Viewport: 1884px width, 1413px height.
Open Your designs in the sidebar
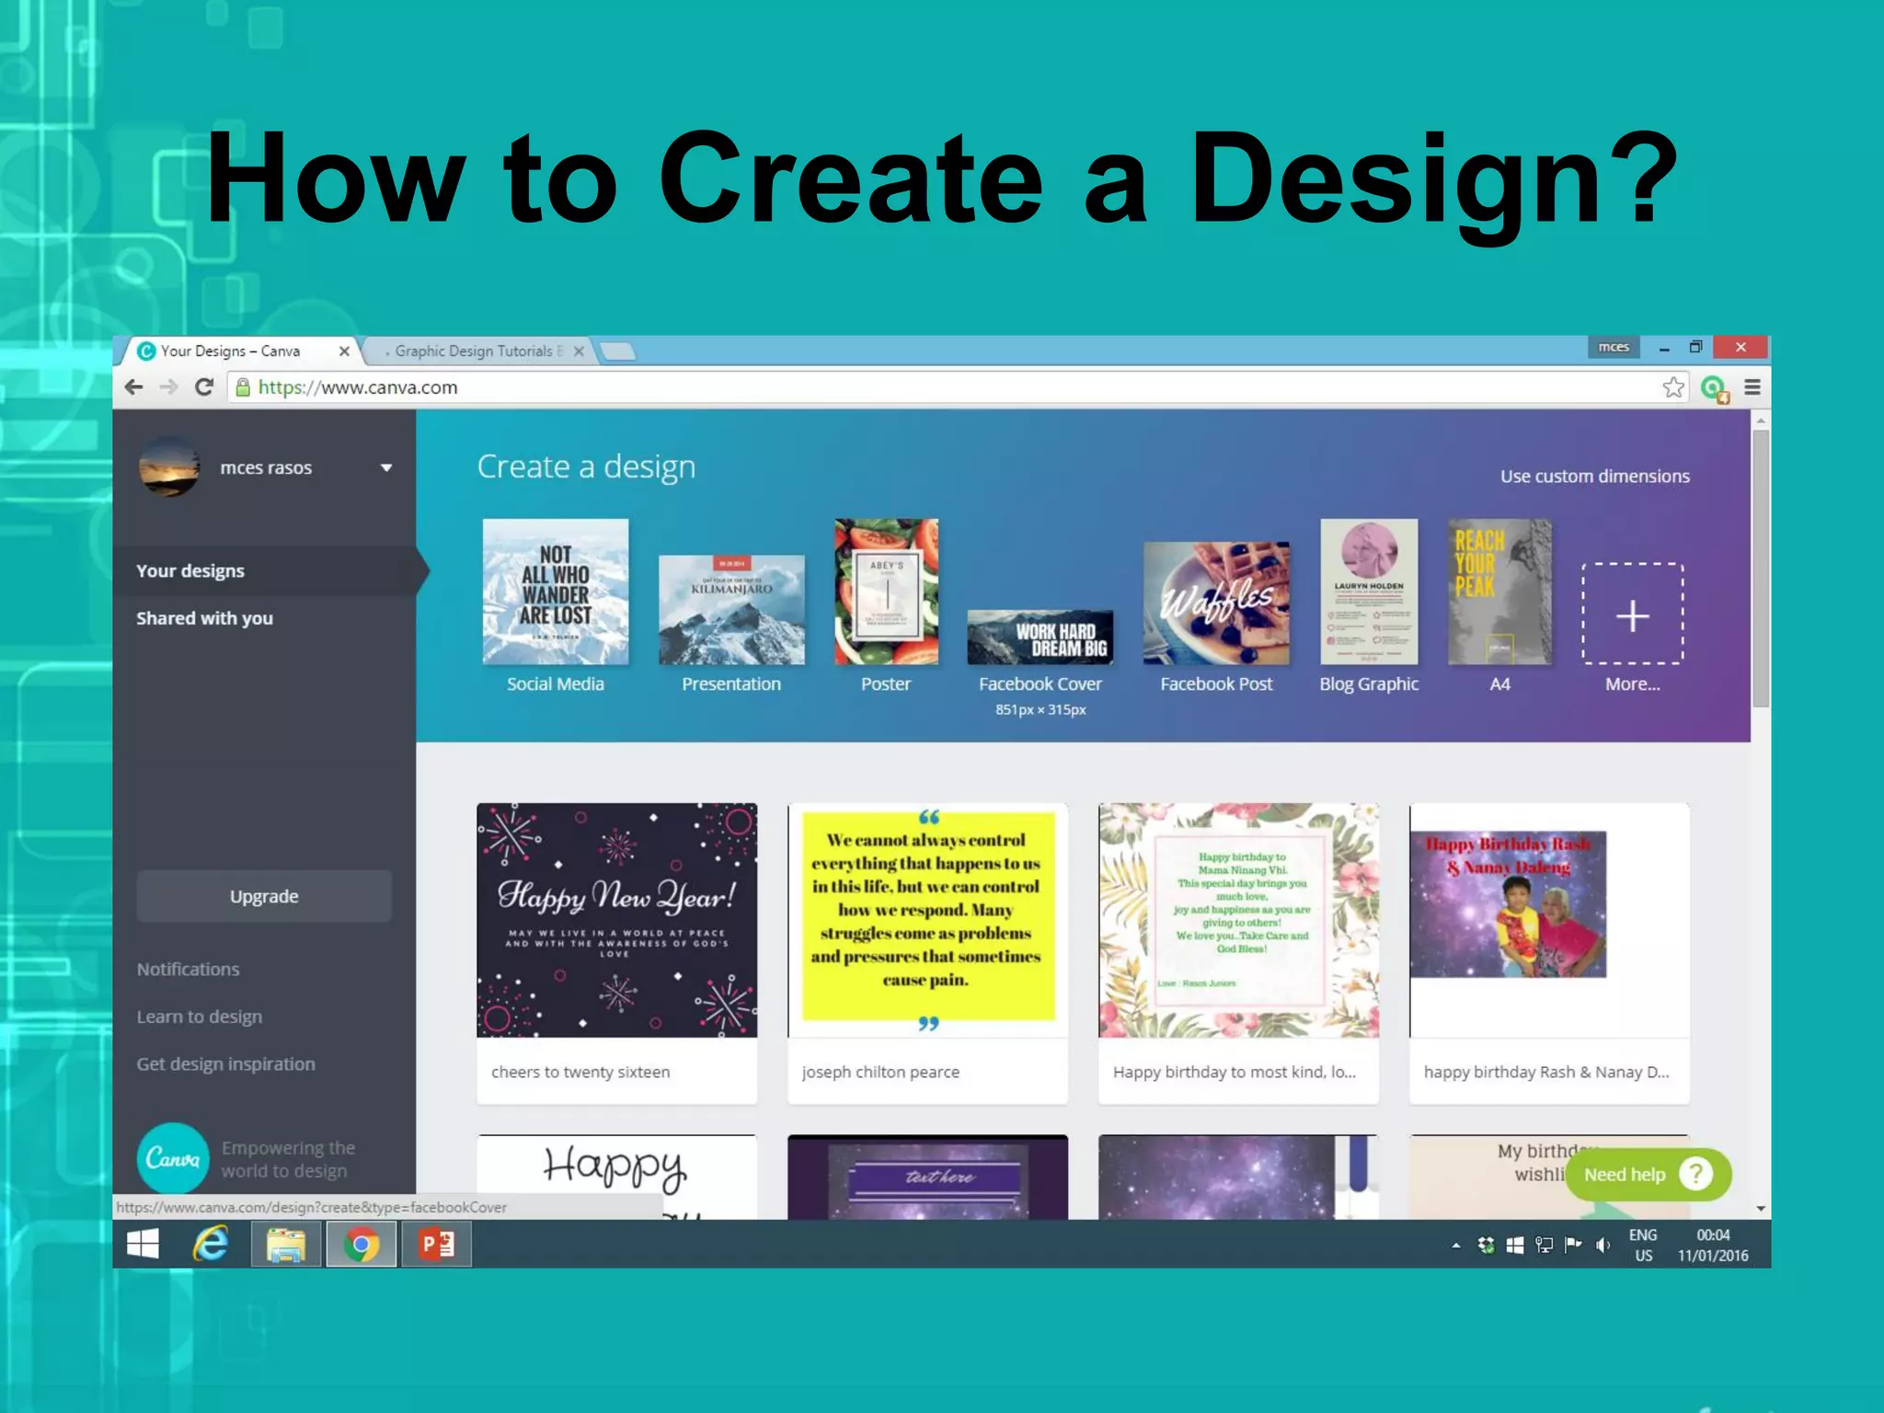click(x=190, y=571)
